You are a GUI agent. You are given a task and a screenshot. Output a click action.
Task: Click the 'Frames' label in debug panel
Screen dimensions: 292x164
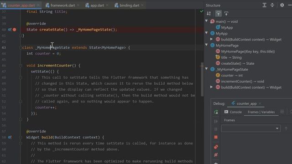click(x=229, y=120)
